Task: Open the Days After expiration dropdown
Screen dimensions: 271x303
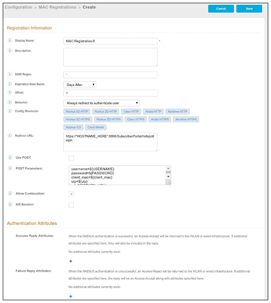Action: tap(80, 85)
